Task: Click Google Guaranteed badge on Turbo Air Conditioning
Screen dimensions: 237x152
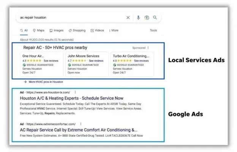Action: (x=128, y=65)
